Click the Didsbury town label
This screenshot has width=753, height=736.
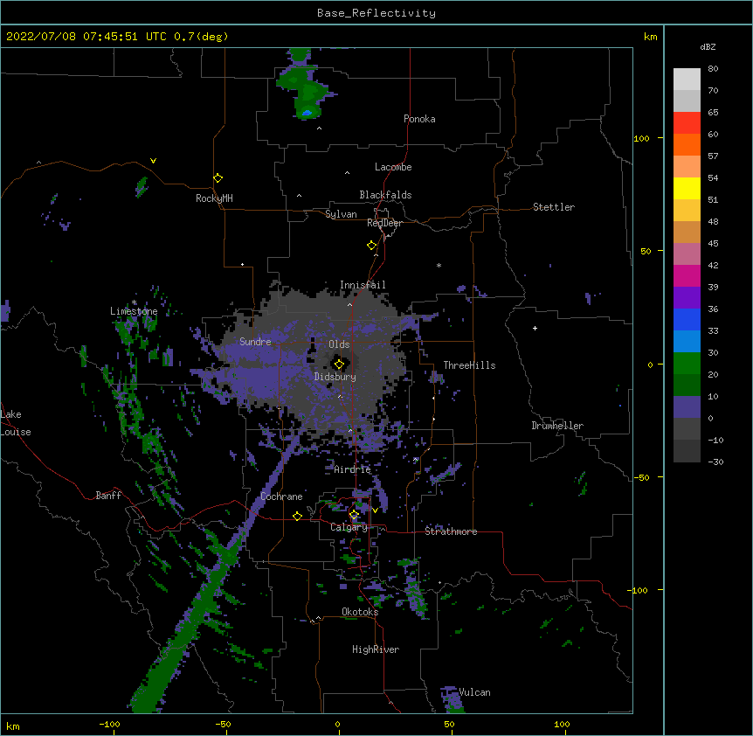click(x=335, y=377)
